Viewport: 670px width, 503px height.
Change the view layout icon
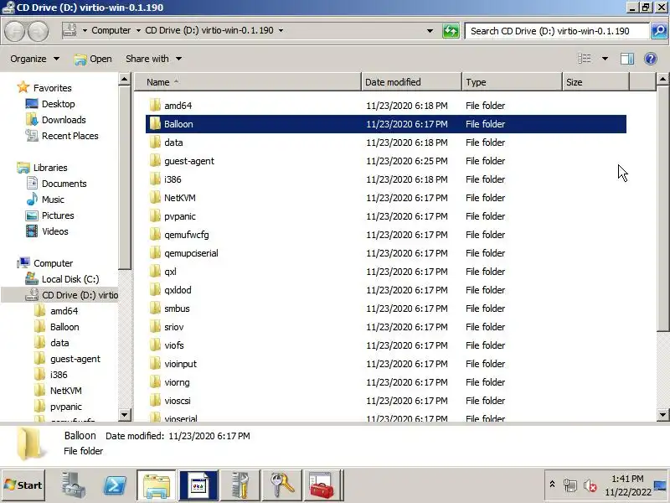click(584, 59)
